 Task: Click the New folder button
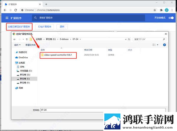[x=30, y=45]
